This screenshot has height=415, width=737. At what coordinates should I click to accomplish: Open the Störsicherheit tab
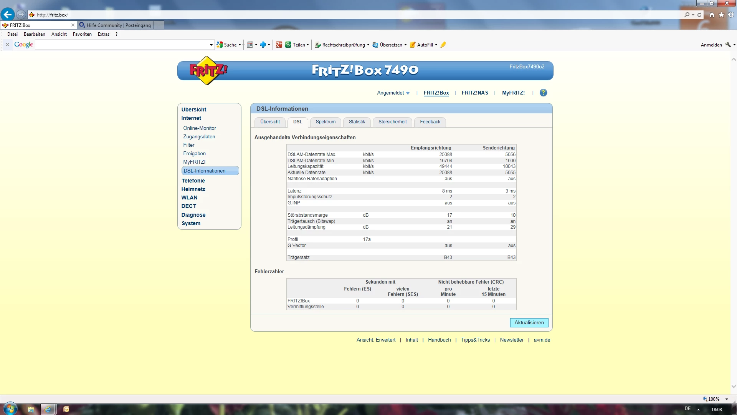coord(392,122)
